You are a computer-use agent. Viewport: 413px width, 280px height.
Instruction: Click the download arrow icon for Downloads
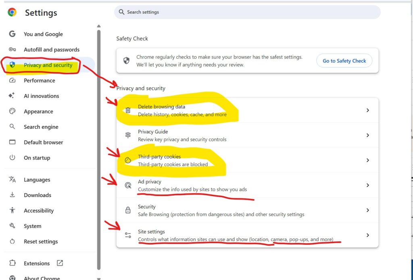12,195
